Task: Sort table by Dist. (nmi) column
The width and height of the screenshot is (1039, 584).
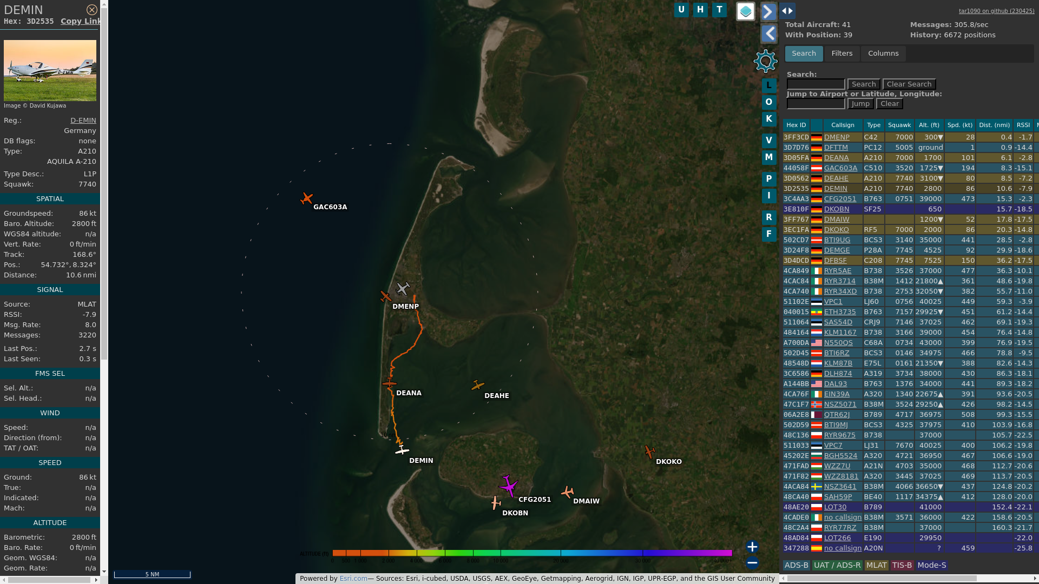Action: click(995, 125)
